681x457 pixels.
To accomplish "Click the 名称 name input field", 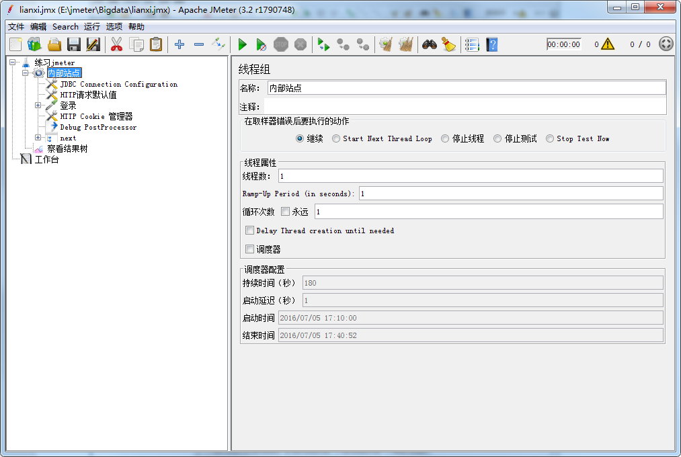I will click(x=467, y=88).
